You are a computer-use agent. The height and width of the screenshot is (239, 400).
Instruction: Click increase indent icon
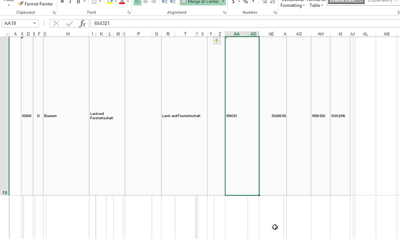tap(173, 2)
